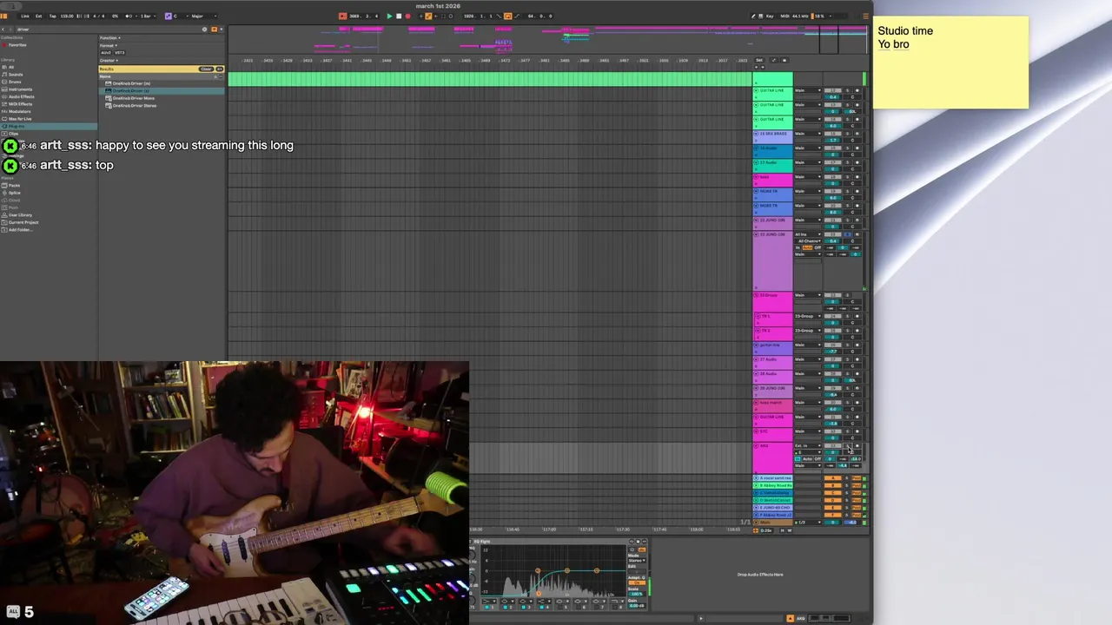Open Splice under Places
Viewport: 1112px width, 625px height.
pos(14,193)
